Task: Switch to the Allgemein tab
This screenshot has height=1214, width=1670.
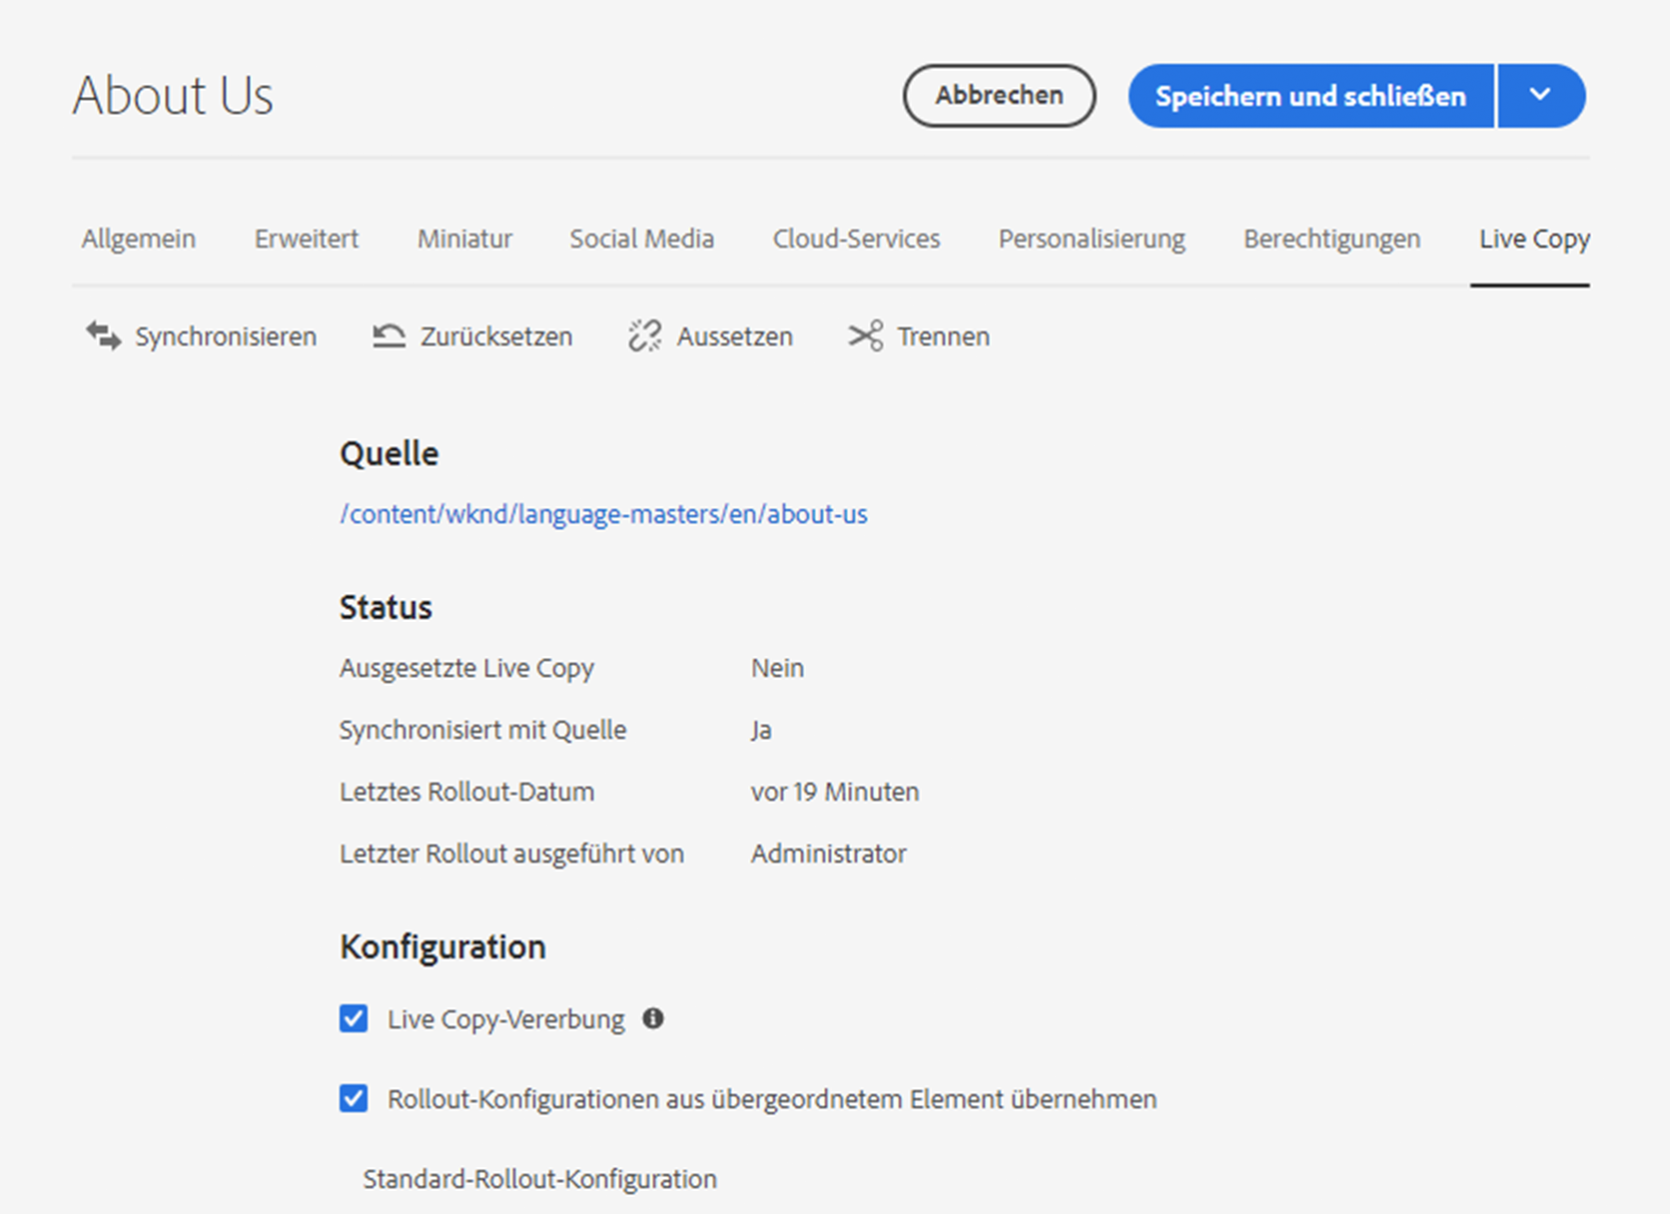Action: (139, 239)
